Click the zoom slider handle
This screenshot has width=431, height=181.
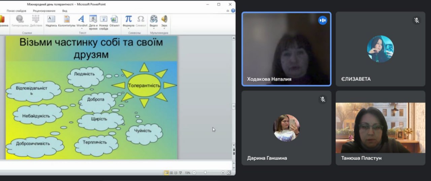coord(205,173)
